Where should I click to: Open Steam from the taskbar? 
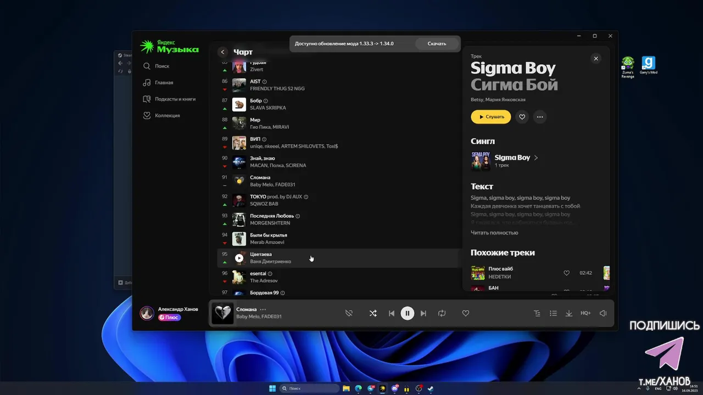431,388
